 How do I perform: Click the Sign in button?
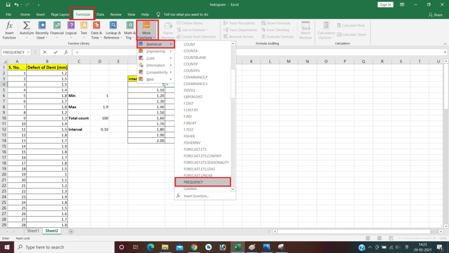(x=385, y=4)
